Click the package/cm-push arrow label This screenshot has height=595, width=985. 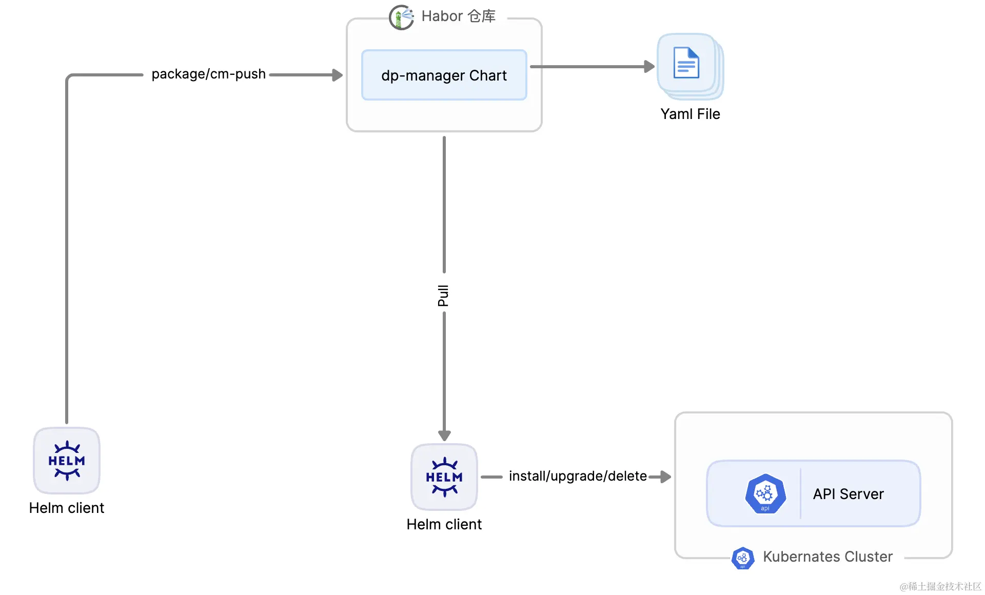tap(208, 74)
